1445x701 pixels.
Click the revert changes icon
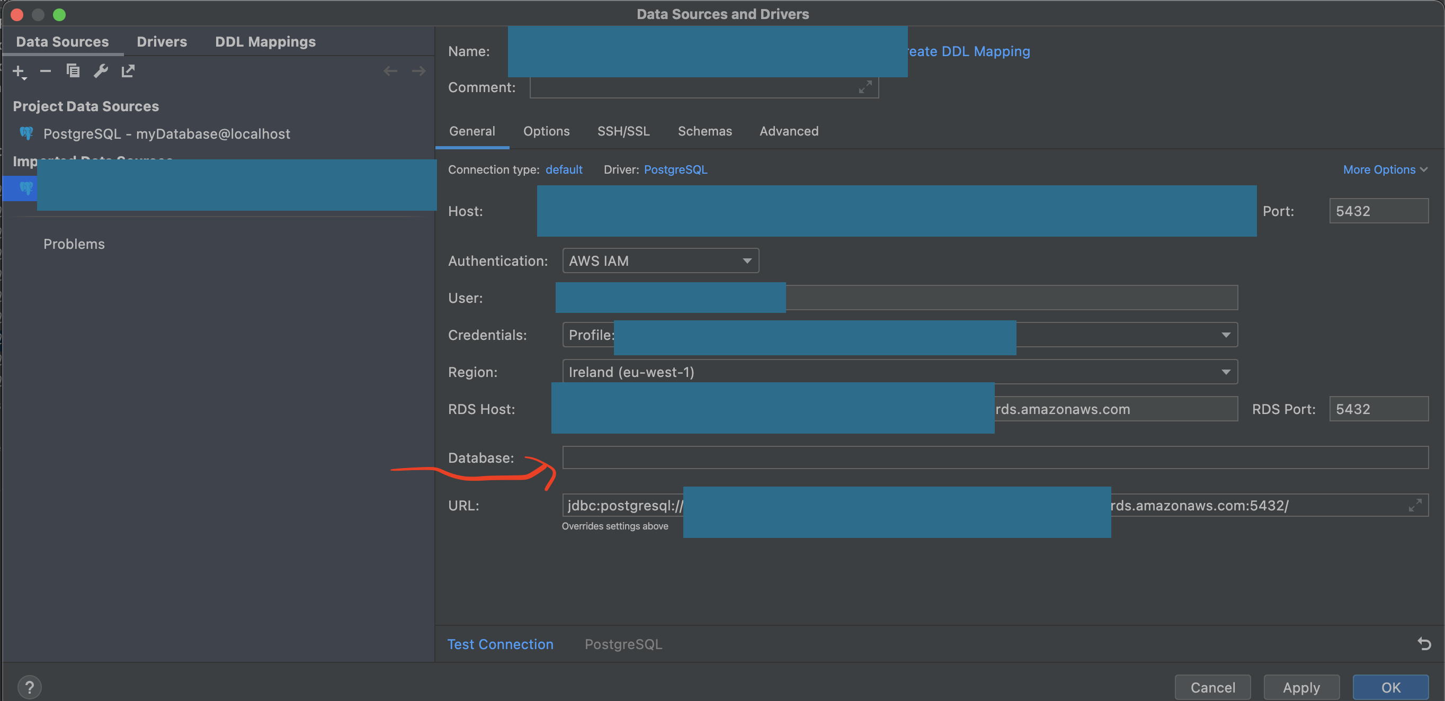pos(1424,644)
